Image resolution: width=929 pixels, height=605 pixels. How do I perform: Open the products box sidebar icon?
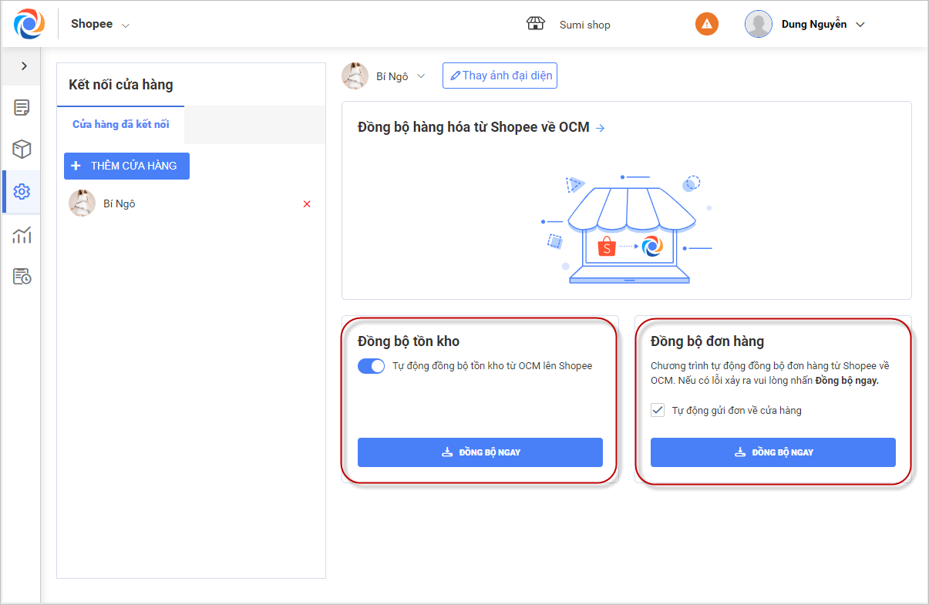click(22, 150)
